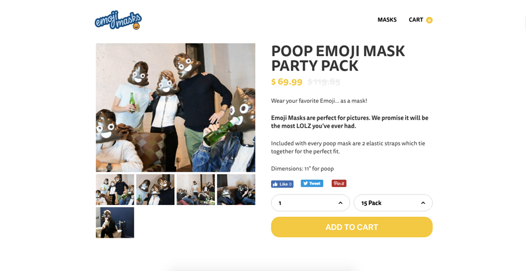The width and height of the screenshot is (526, 271).
Task: Select the first product thumbnail
Action: [x=115, y=189]
